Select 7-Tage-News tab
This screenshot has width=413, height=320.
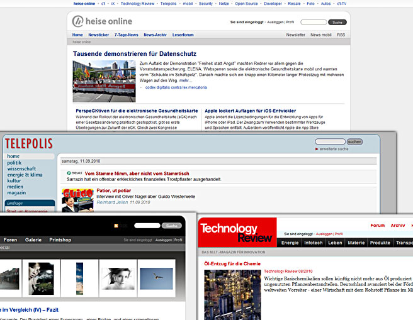[126, 35]
